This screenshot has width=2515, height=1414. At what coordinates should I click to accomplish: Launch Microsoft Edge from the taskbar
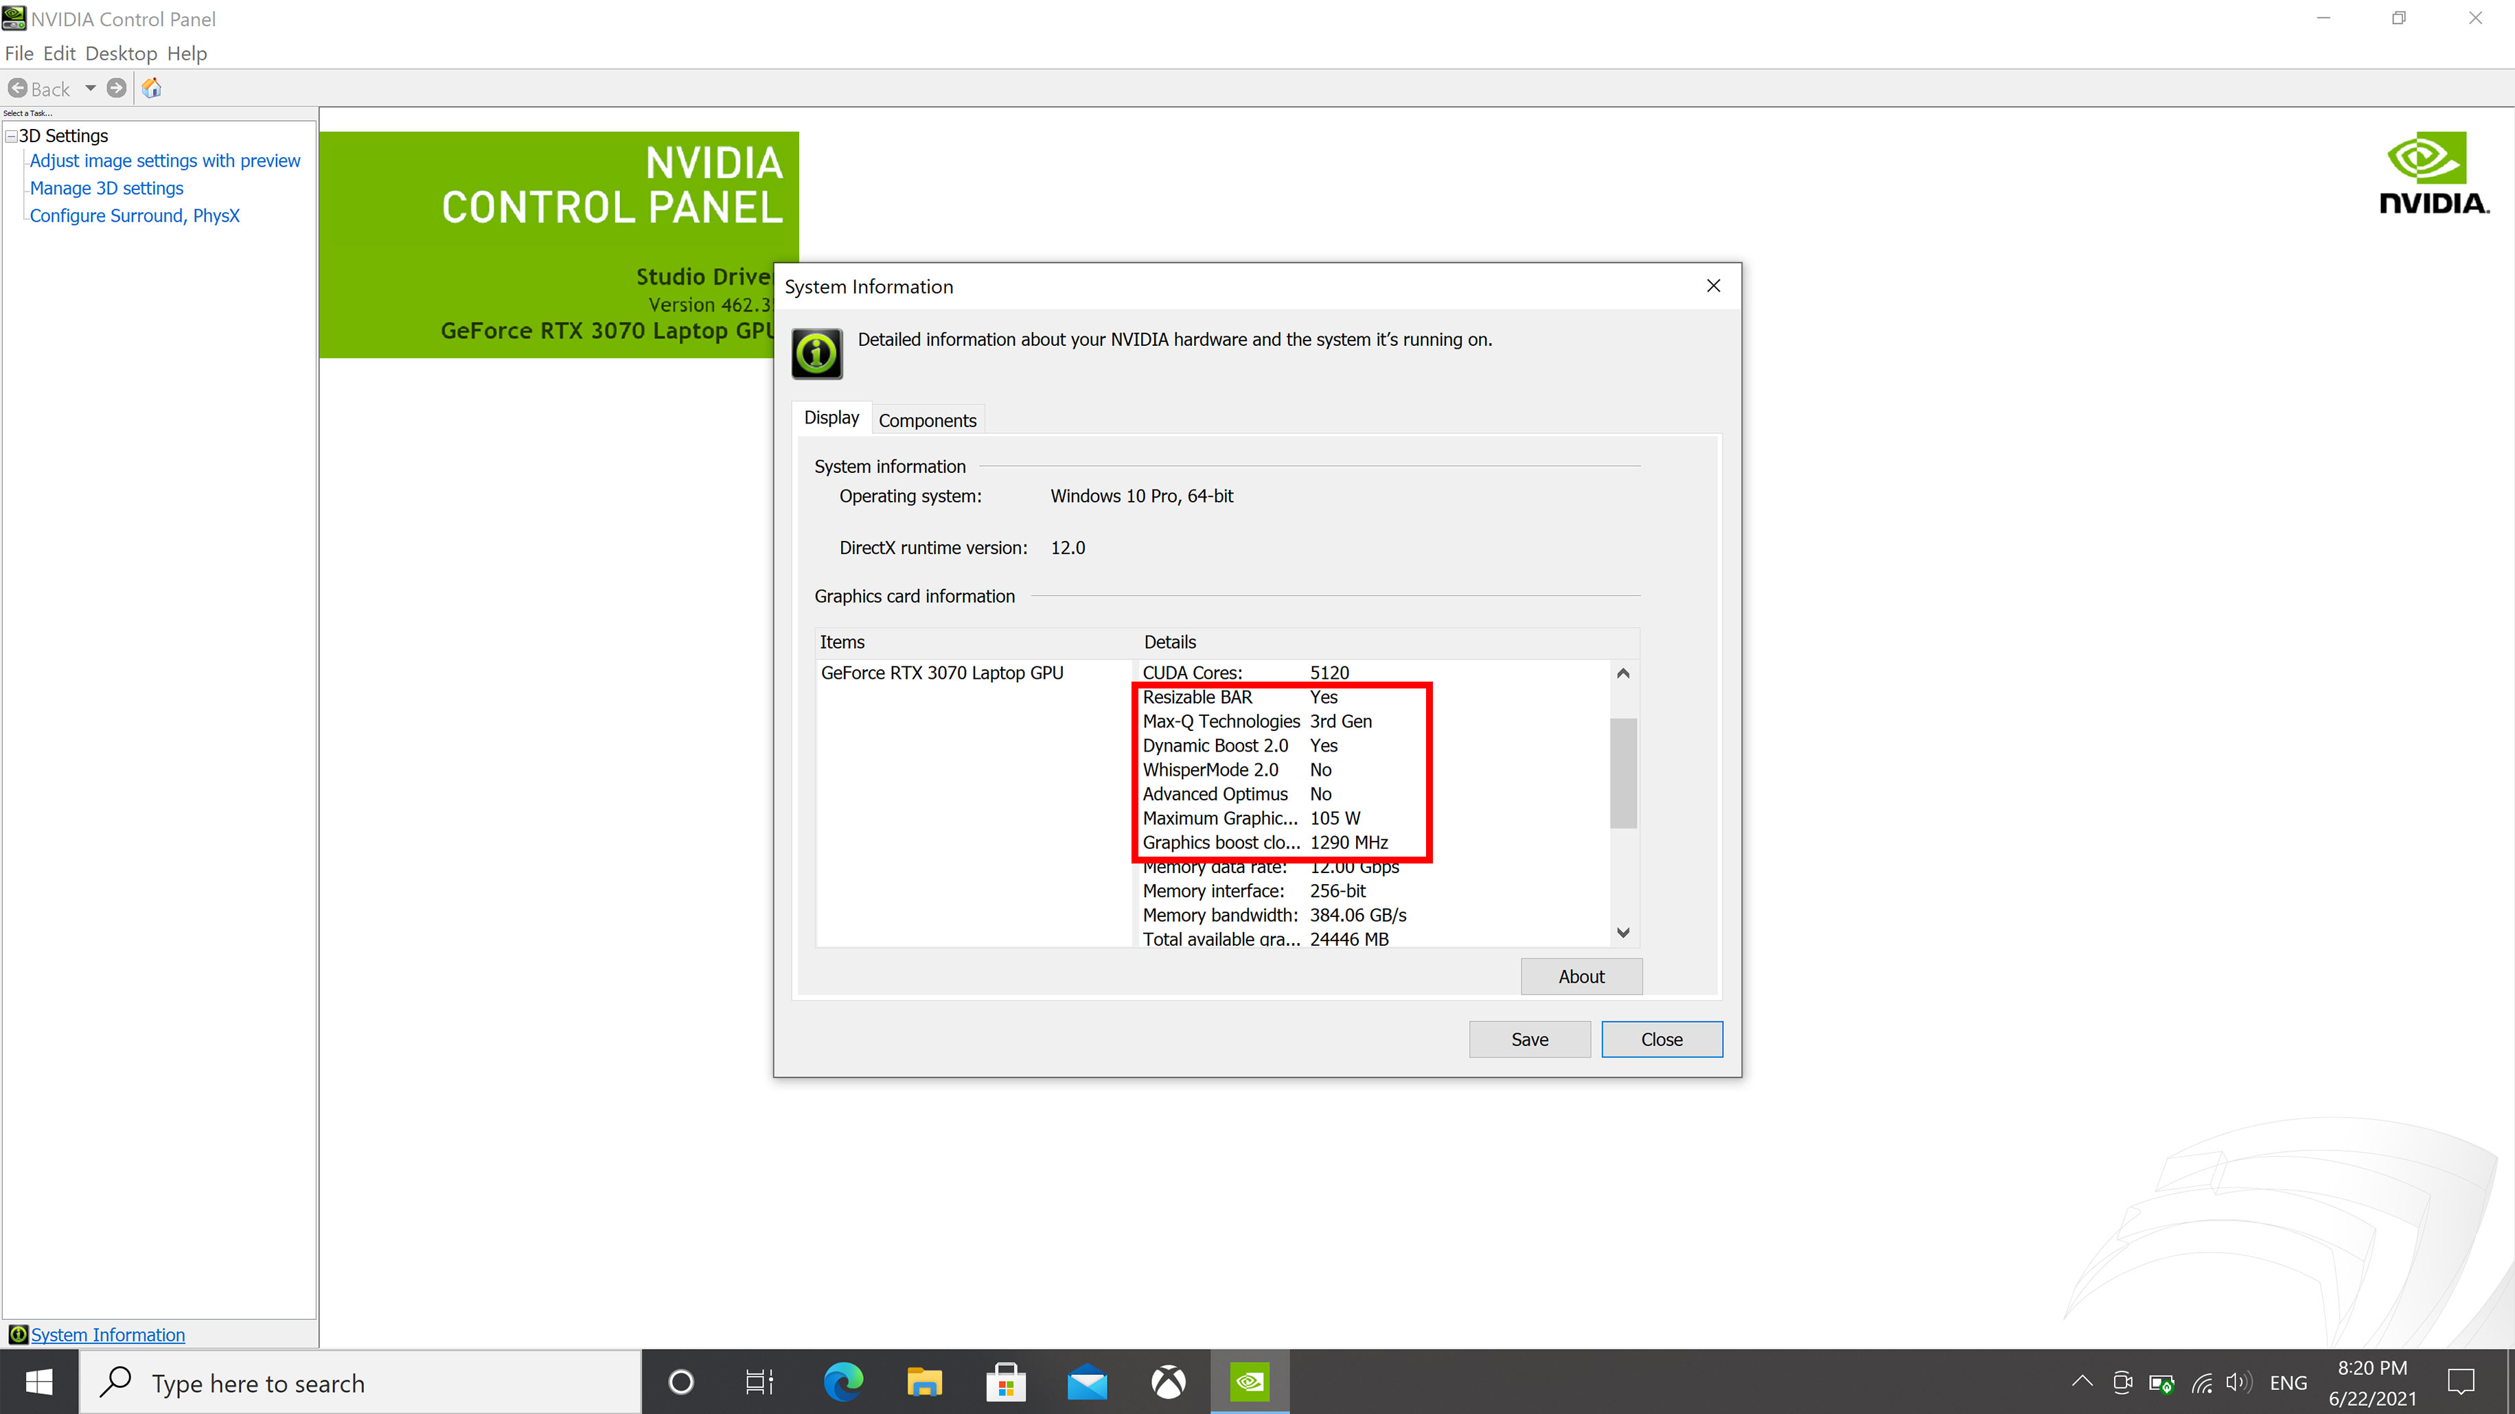tap(842, 1383)
